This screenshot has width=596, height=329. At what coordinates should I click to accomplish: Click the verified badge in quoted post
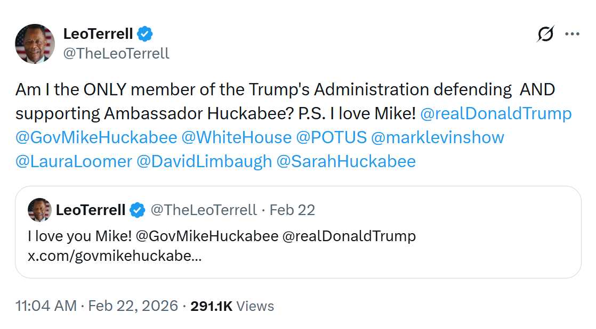138,210
